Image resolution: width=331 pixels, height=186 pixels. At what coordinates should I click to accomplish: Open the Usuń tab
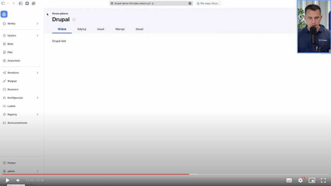101,29
